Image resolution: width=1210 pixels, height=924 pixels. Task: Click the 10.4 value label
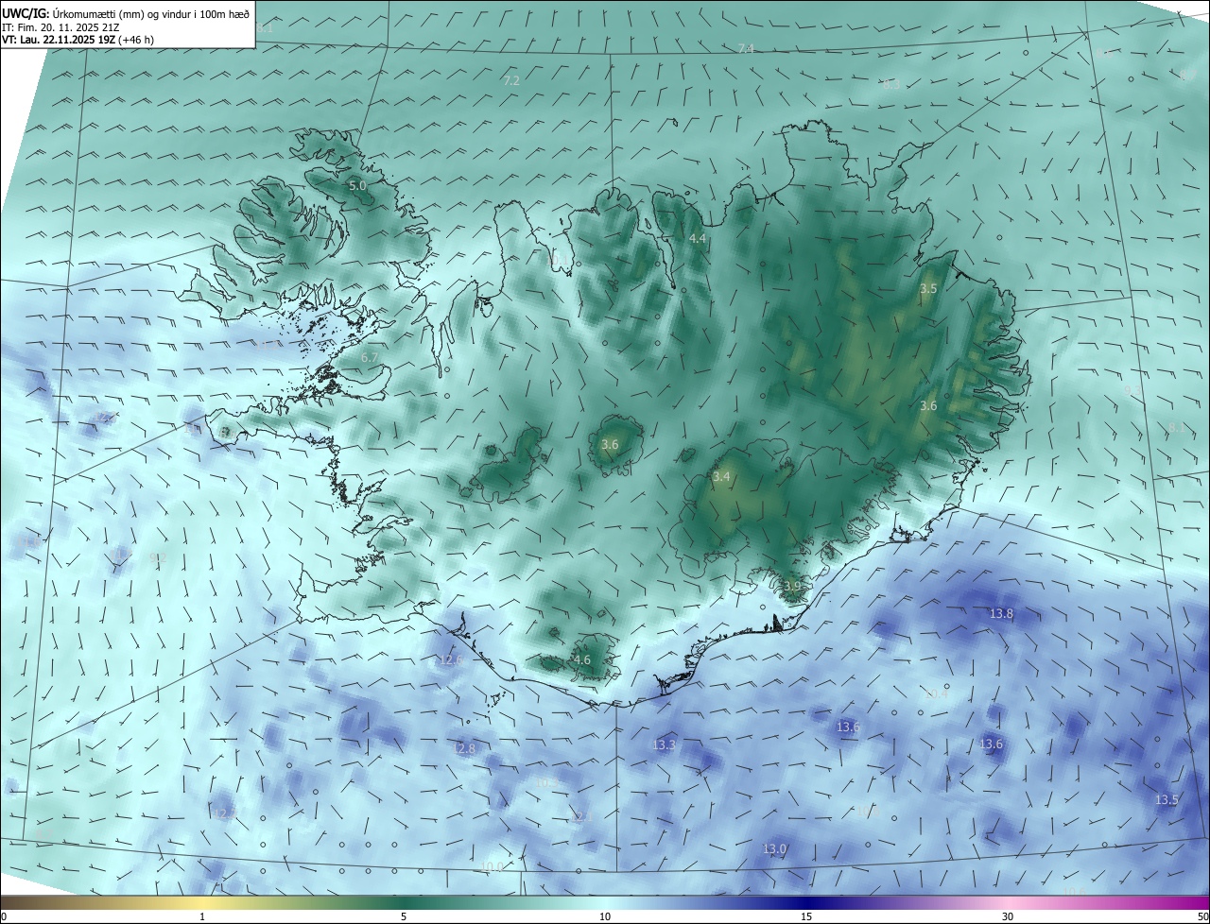(x=937, y=694)
